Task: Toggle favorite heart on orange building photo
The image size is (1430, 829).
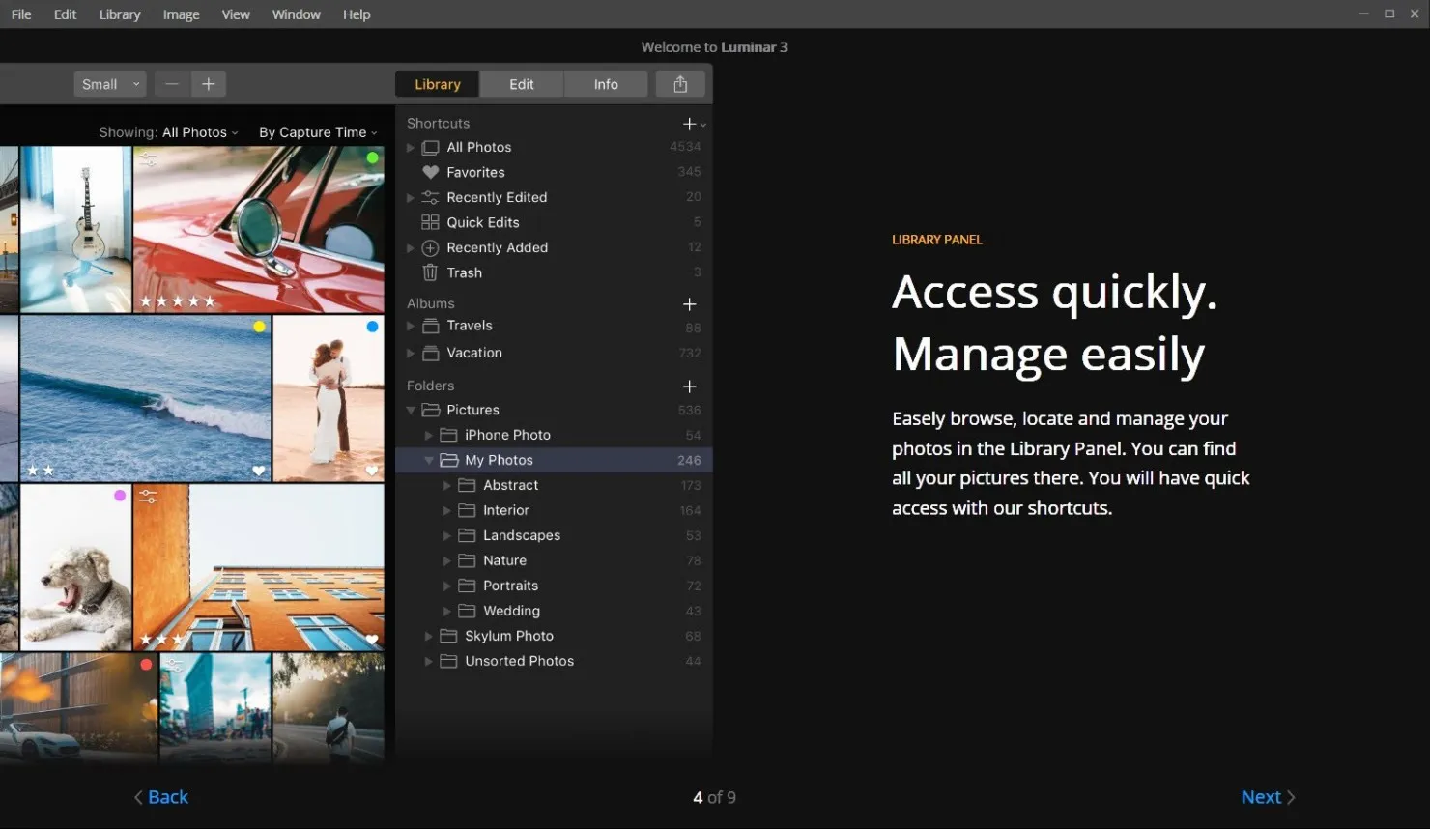Action: pyautogui.click(x=372, y=640)
